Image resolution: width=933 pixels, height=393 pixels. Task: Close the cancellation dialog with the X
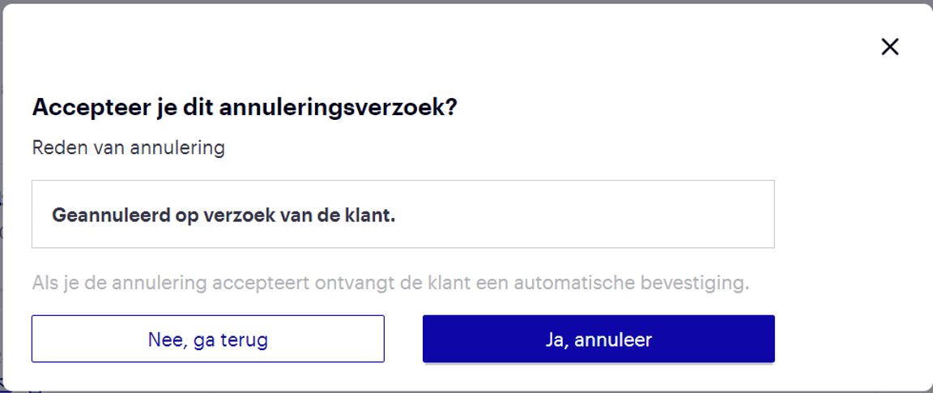pyautogui.click(x=890, y=47)
